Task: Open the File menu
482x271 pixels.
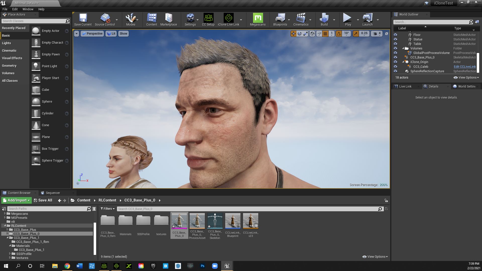Action: tap(5, 9)
